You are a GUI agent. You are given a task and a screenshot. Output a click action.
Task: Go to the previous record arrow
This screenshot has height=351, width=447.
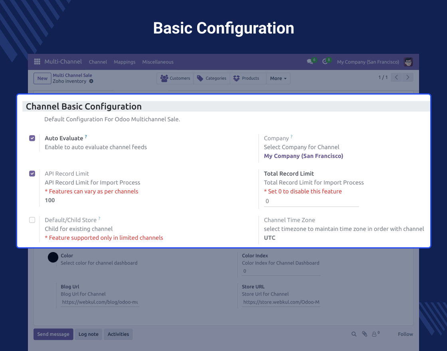coord(396,77)
